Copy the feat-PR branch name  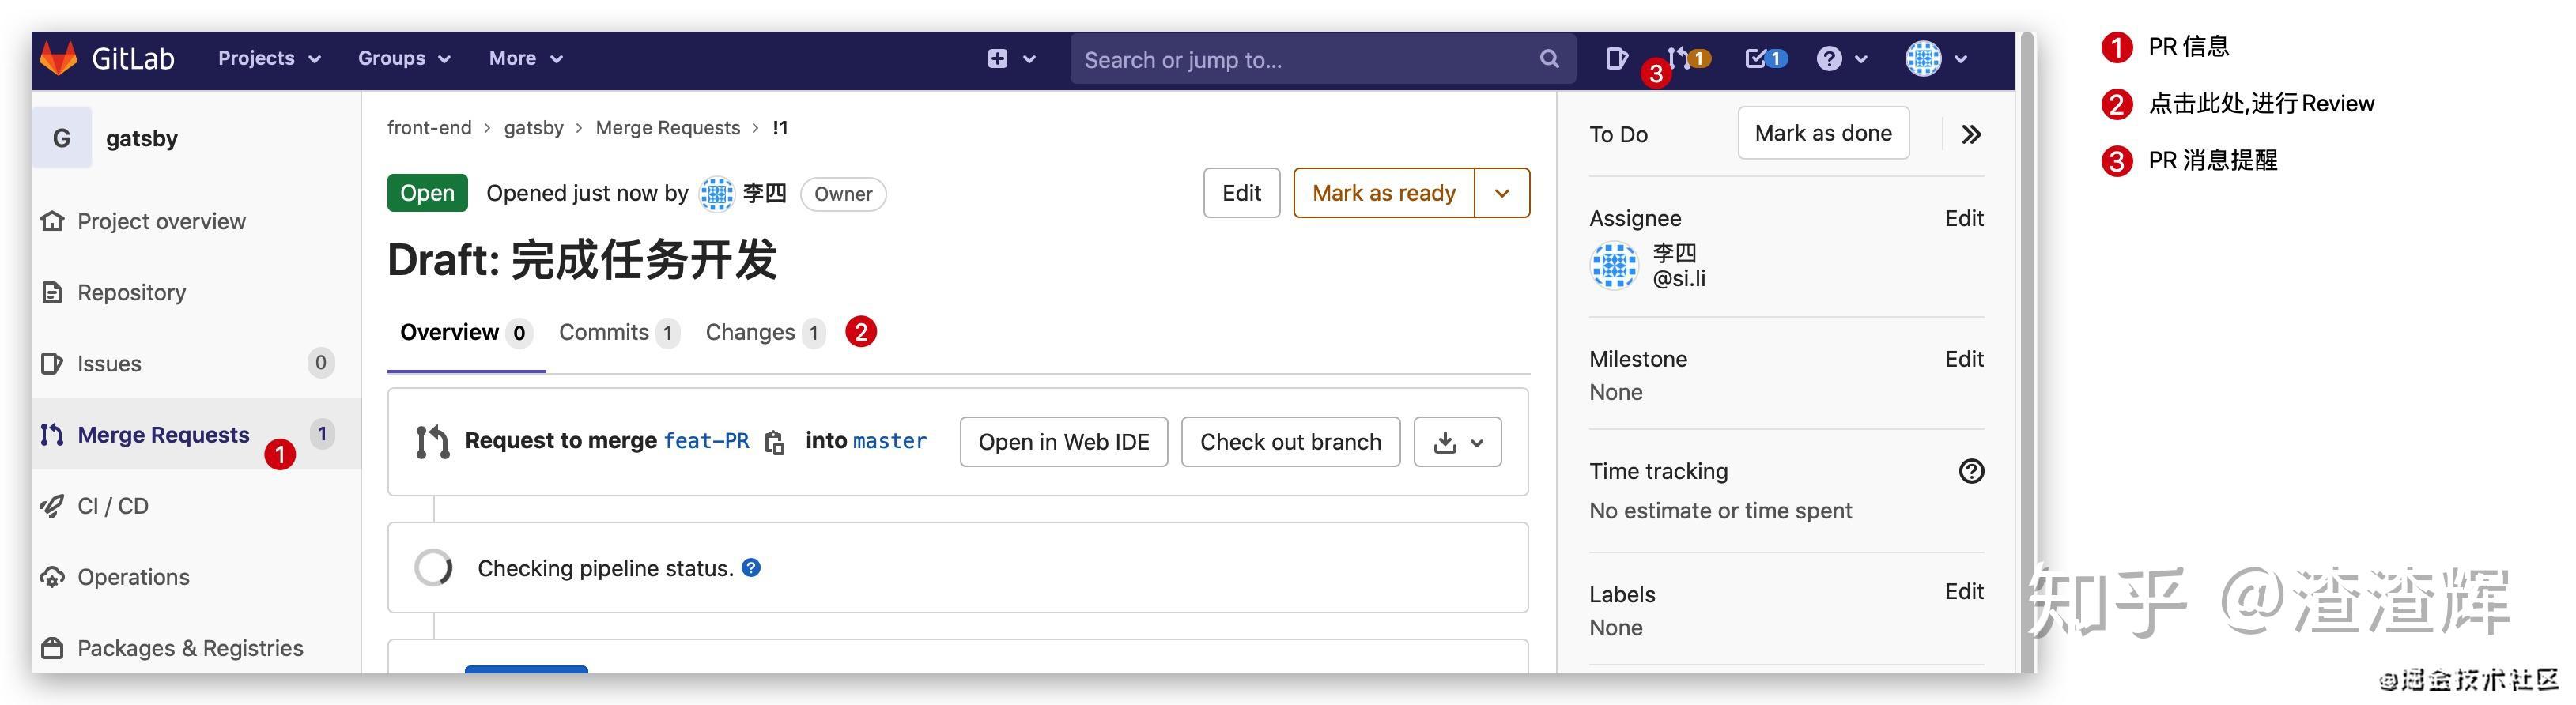pos(774,442)
